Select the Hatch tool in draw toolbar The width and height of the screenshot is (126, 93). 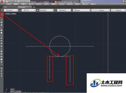pyautogui.click(x=2, y=51)
